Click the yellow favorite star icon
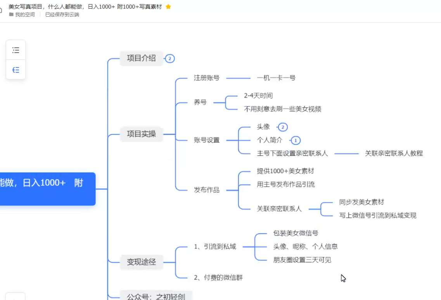The height and width of the screenshot is (300, 441). coord(168,7)
